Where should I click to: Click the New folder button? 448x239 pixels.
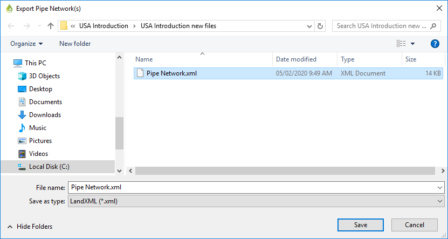click(x=75, y=44)
